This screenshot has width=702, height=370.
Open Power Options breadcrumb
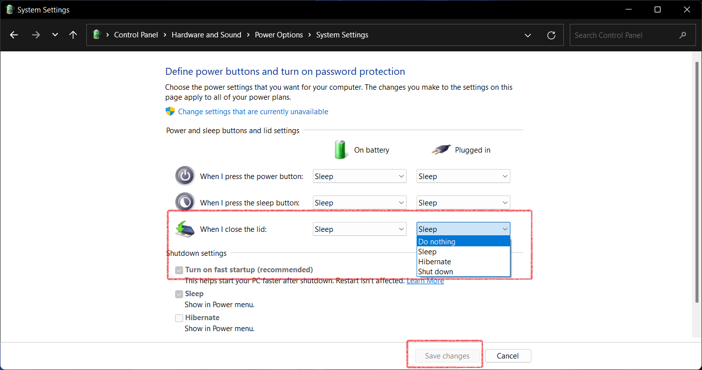click(279, 35)
